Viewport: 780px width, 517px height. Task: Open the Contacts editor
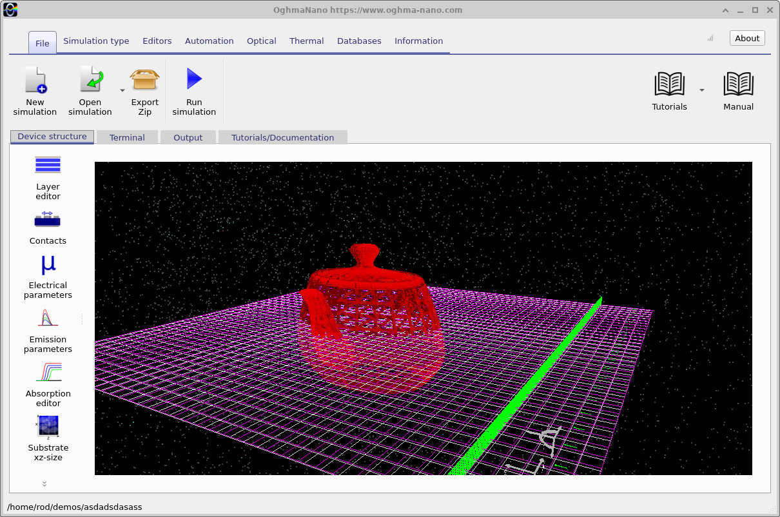48,228
